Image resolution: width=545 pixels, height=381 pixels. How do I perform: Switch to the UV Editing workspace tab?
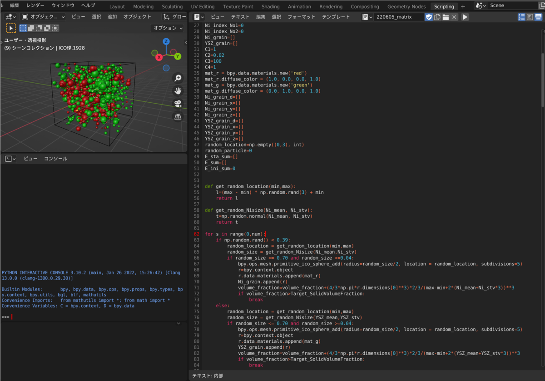click(203, 6)
